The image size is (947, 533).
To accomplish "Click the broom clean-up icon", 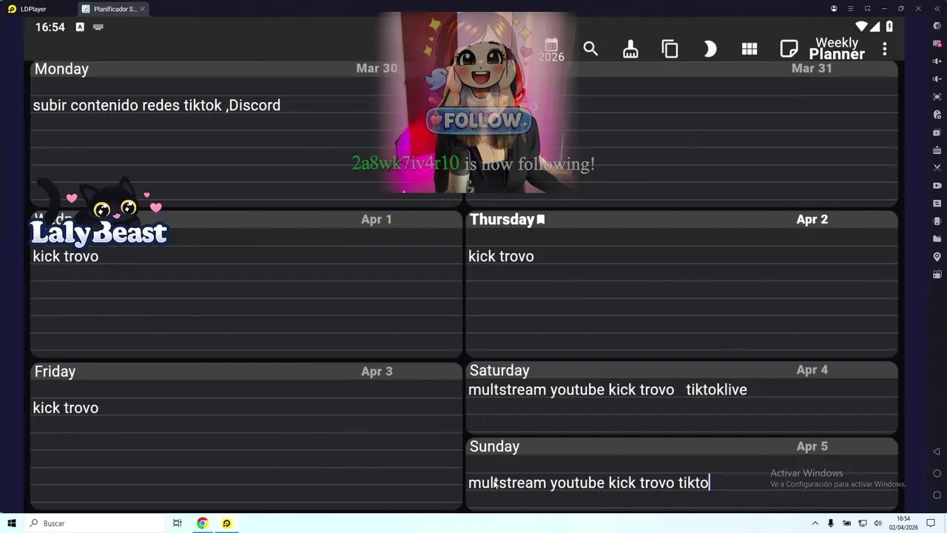I will (x=630, y=49).
